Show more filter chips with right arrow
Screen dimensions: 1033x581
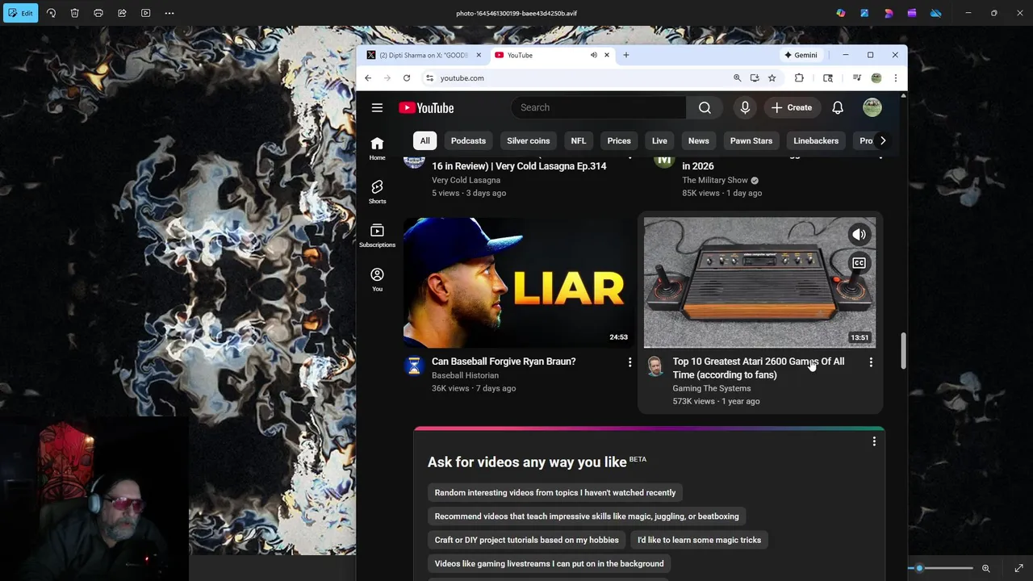883,140
